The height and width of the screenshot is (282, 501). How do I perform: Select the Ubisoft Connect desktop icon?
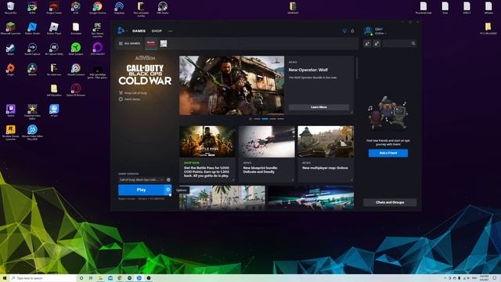click(x=76, y=70)
